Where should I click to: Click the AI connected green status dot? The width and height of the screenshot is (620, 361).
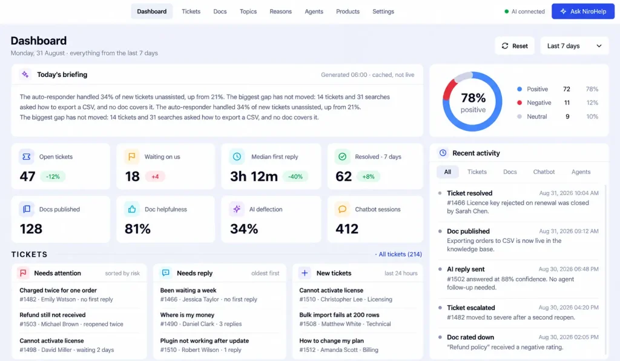pyautogui.click(x=507, y=12)
